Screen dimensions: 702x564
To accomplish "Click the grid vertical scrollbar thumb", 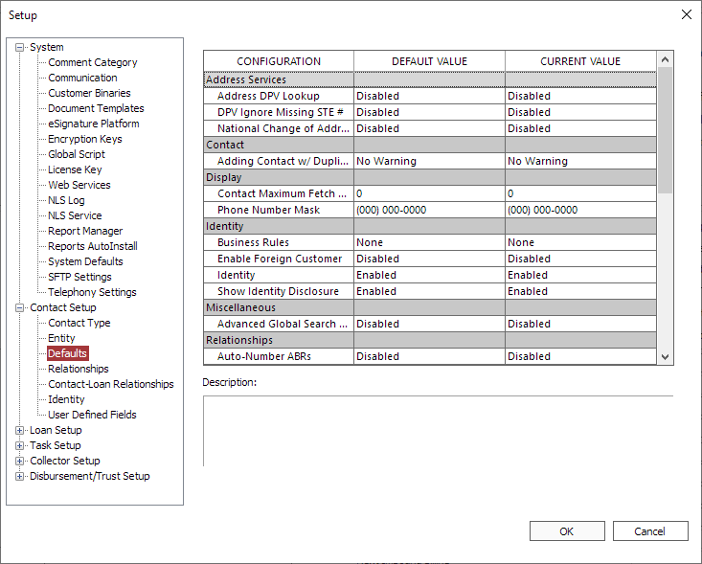I will [x=665, y=130].
